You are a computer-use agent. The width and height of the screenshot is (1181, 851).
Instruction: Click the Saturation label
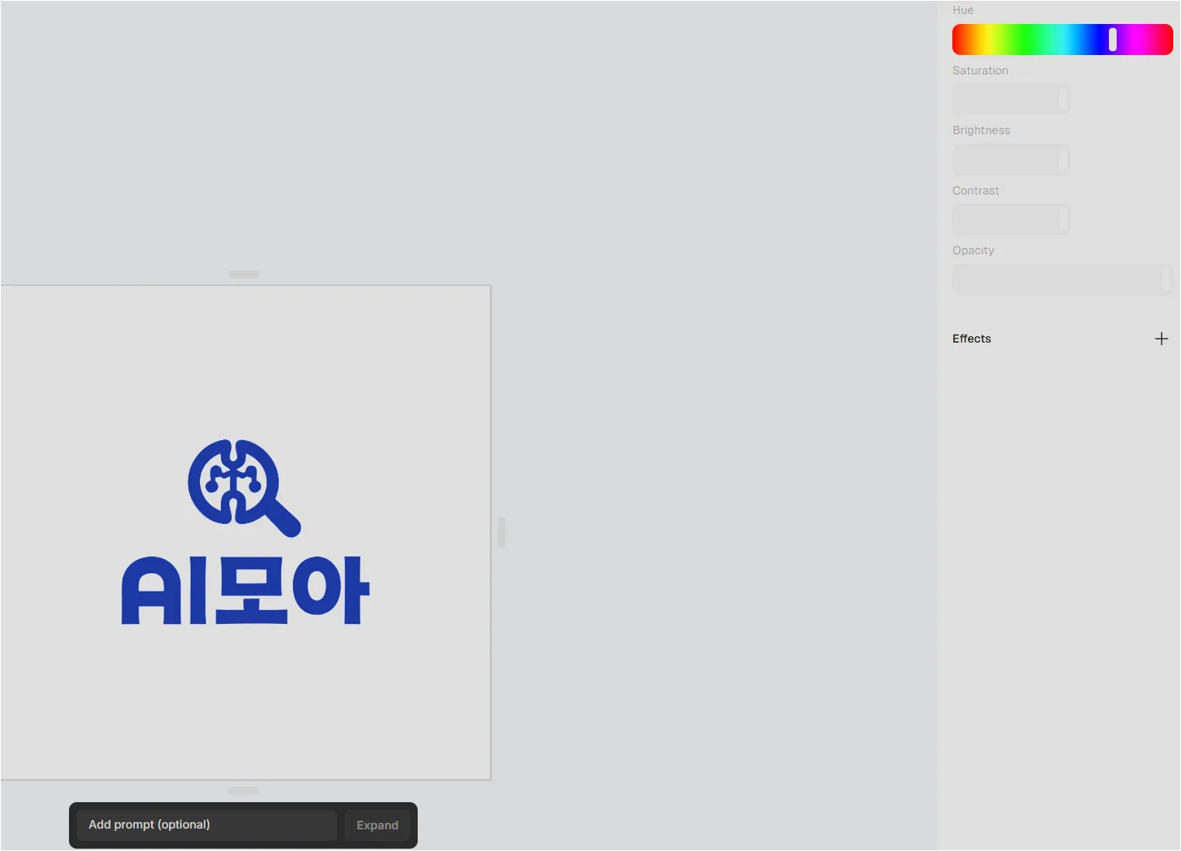point(980,71)
